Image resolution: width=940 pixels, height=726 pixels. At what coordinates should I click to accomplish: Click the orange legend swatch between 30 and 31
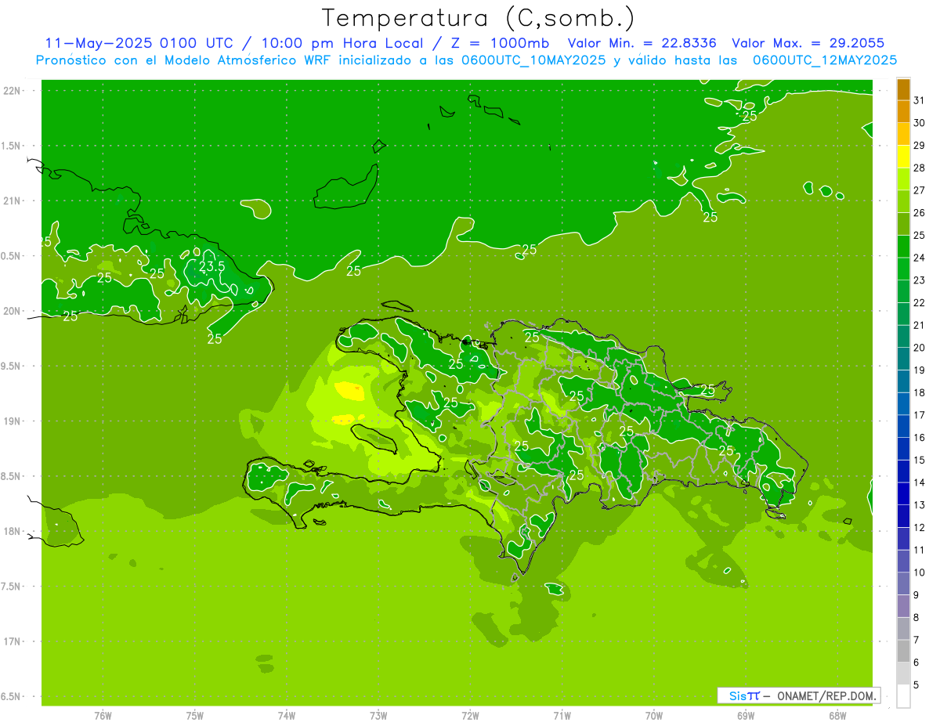click(903, 112)
